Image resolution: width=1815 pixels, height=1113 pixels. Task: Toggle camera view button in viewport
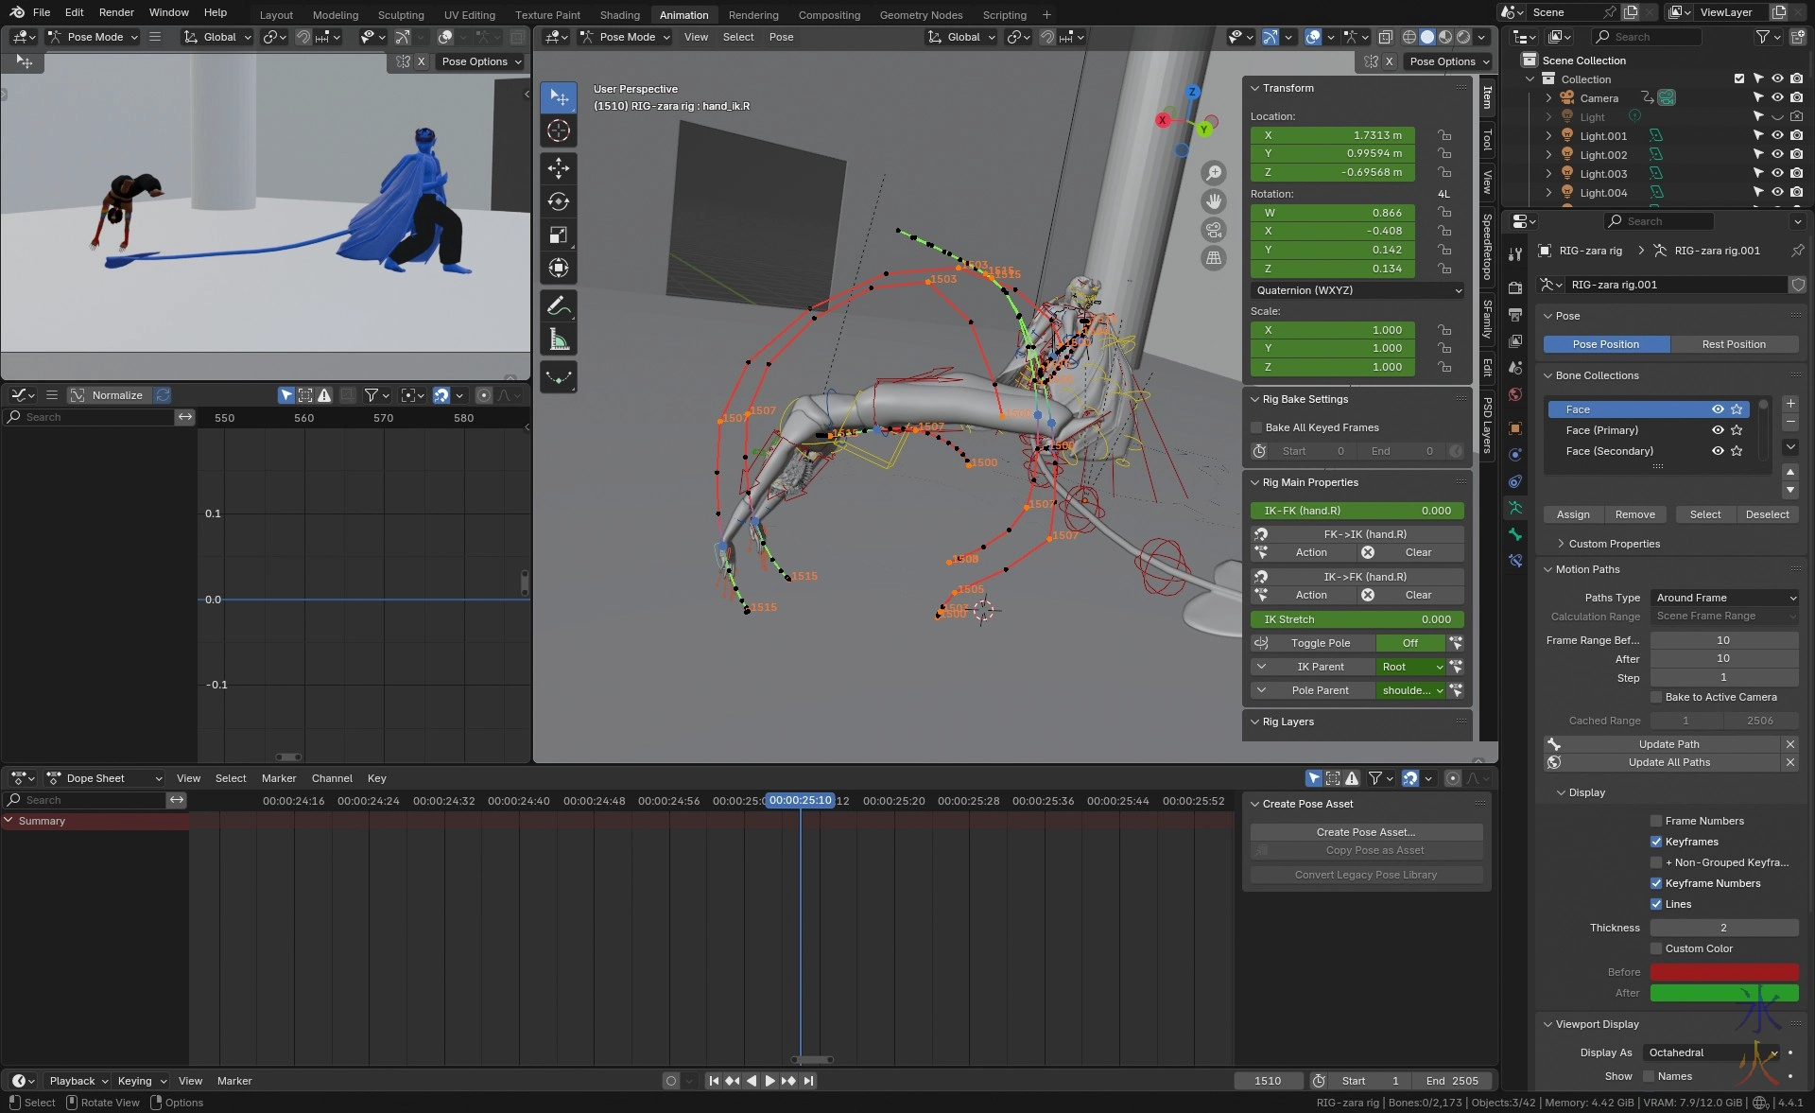1214,230
